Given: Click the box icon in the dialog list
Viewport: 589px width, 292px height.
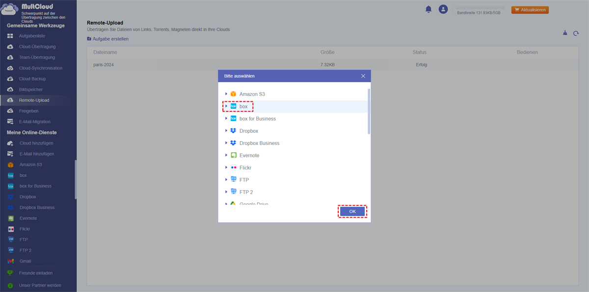Looking at the screenshot, I should click(233, 106).
